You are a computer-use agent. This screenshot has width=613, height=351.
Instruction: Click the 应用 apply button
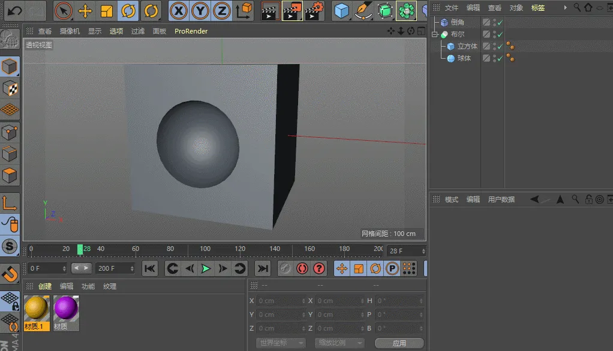tap(399, 343)
